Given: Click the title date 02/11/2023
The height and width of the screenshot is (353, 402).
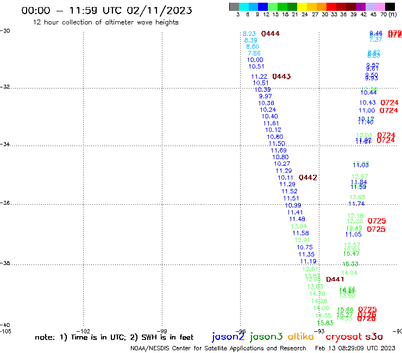Looking at the screenshot, I should tap(159, 10).
